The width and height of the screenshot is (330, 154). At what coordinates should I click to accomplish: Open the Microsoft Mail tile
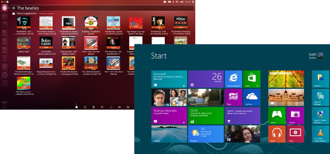(169, 79)
